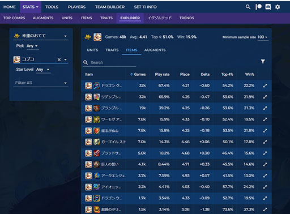Switch to the UNITS explorer tab
The image size is (290, 214).
tap(92, 50)
